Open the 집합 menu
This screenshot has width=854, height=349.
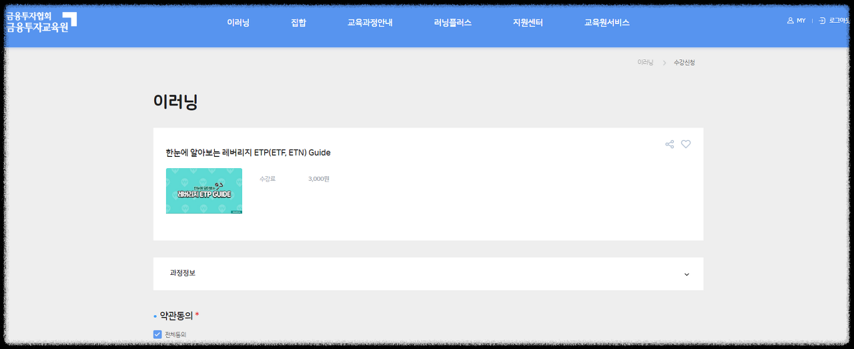click(298, 23)
